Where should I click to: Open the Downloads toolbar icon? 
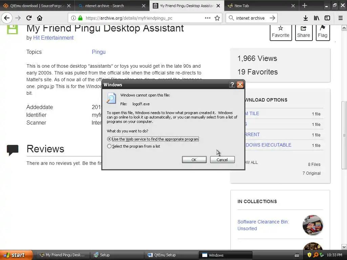point(306,18)
